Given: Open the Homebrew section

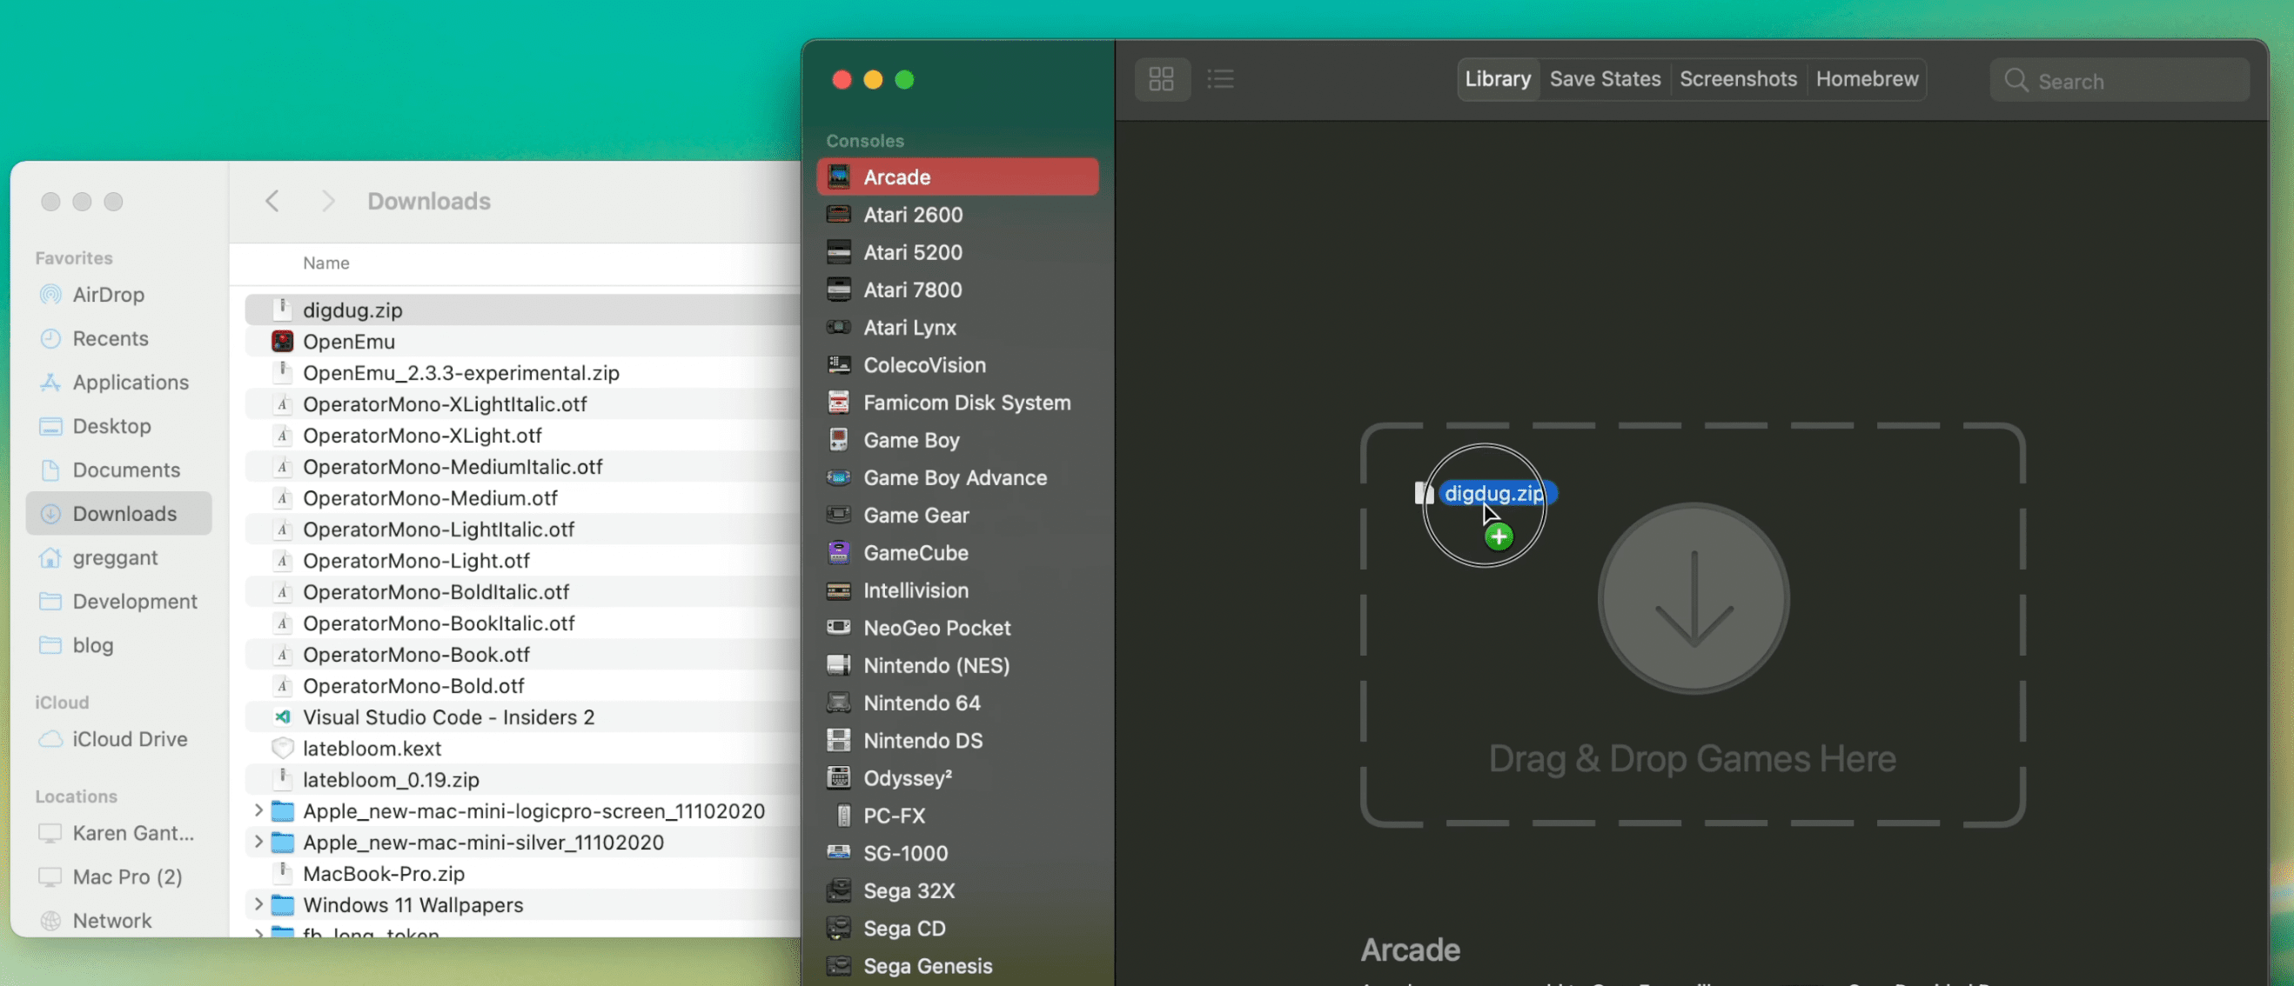Looking at the screenshot, I should coord(1867,79).
